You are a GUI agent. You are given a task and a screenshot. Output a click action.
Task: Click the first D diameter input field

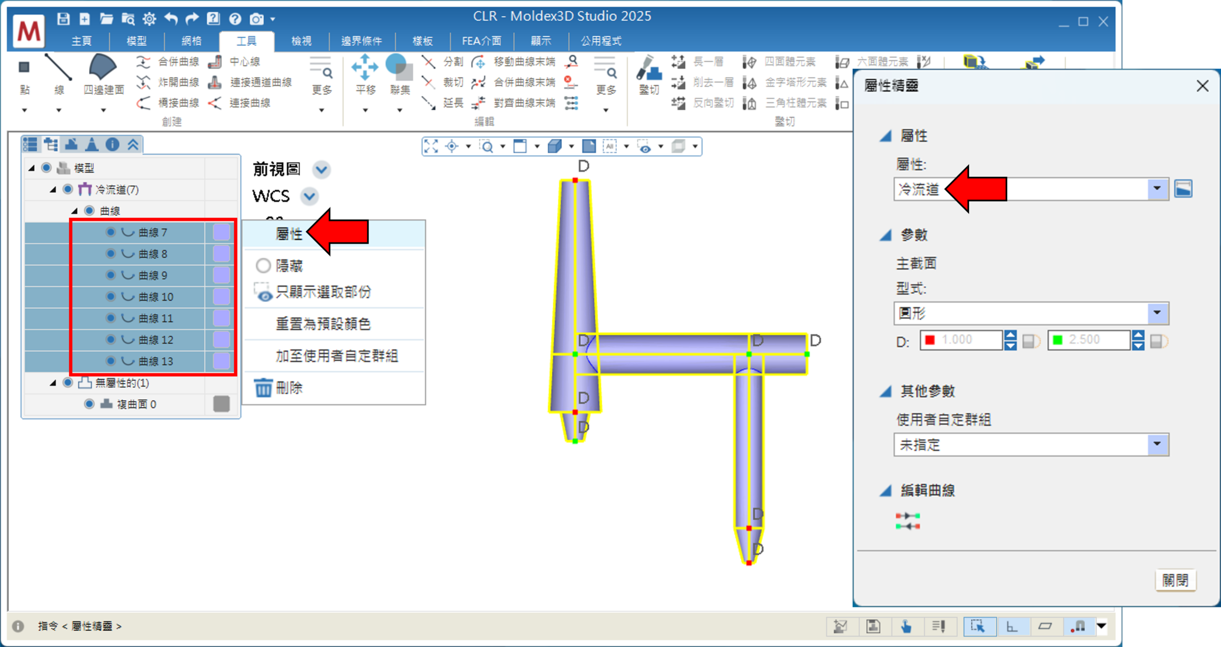point(968,340)
